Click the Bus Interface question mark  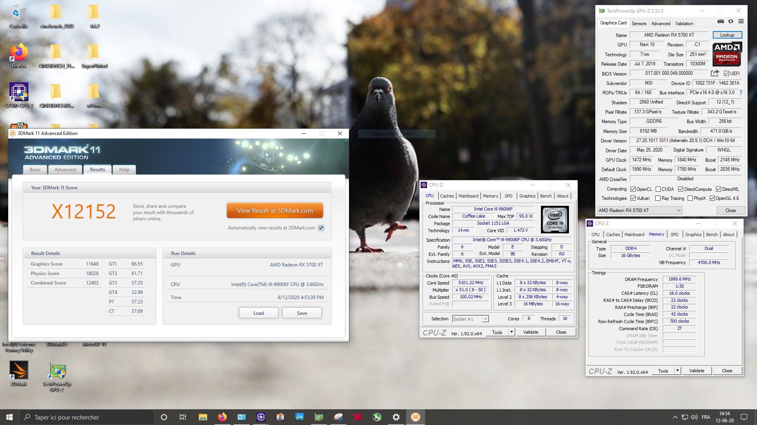tap(740, 92)
